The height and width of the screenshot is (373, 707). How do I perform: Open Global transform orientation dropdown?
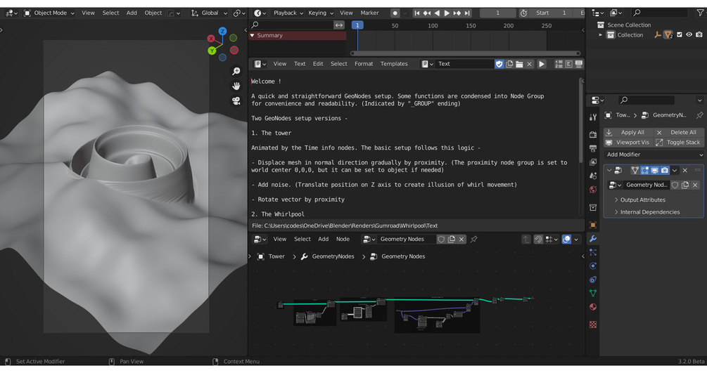coord(209,13)
